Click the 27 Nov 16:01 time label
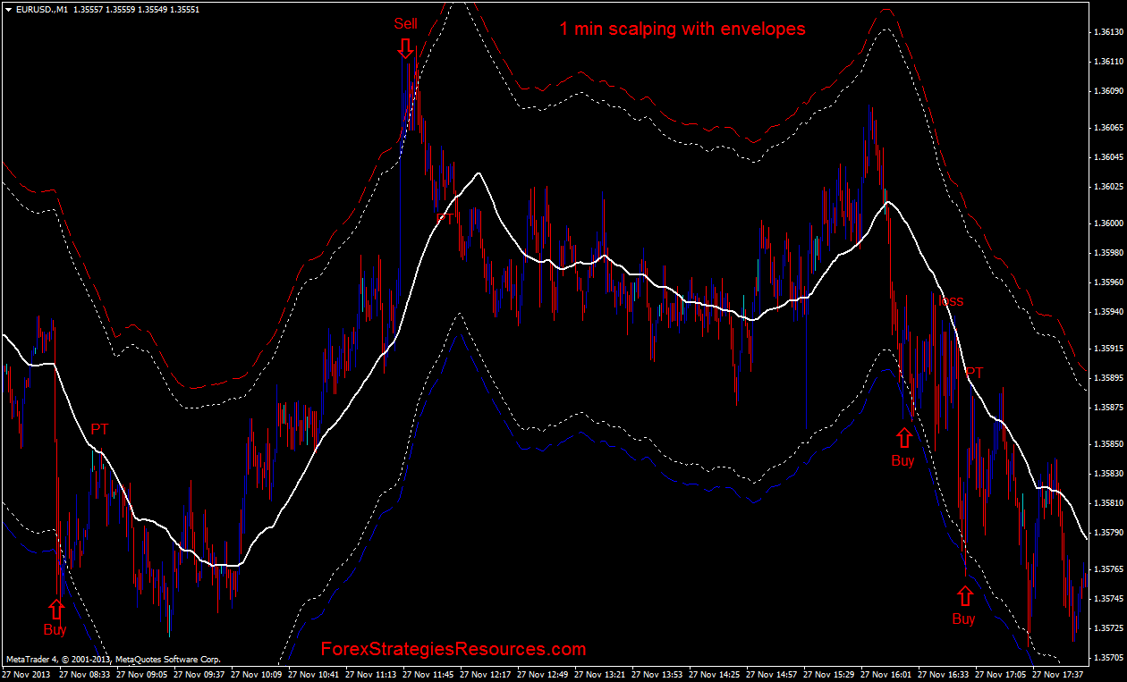Screen dimensions: 1127x682 click(x=886, y=675)
